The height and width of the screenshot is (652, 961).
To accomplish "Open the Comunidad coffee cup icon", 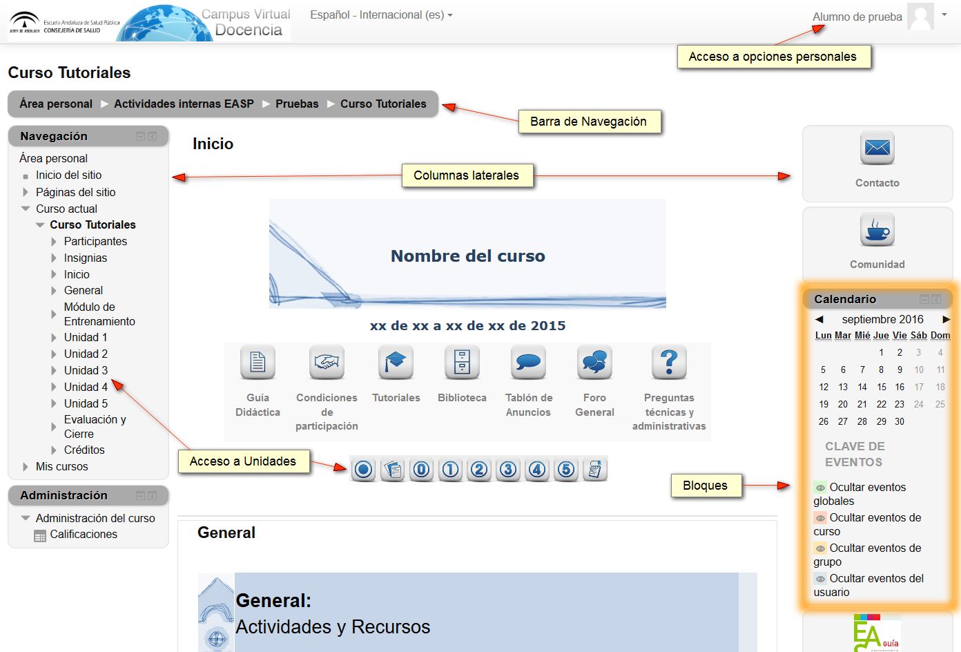I will click(877, 229).
